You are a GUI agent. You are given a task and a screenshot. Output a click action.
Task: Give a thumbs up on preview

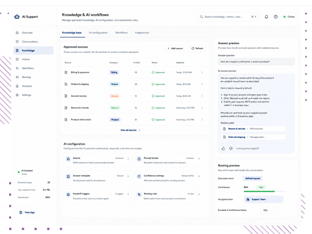[x=223, y=149]
